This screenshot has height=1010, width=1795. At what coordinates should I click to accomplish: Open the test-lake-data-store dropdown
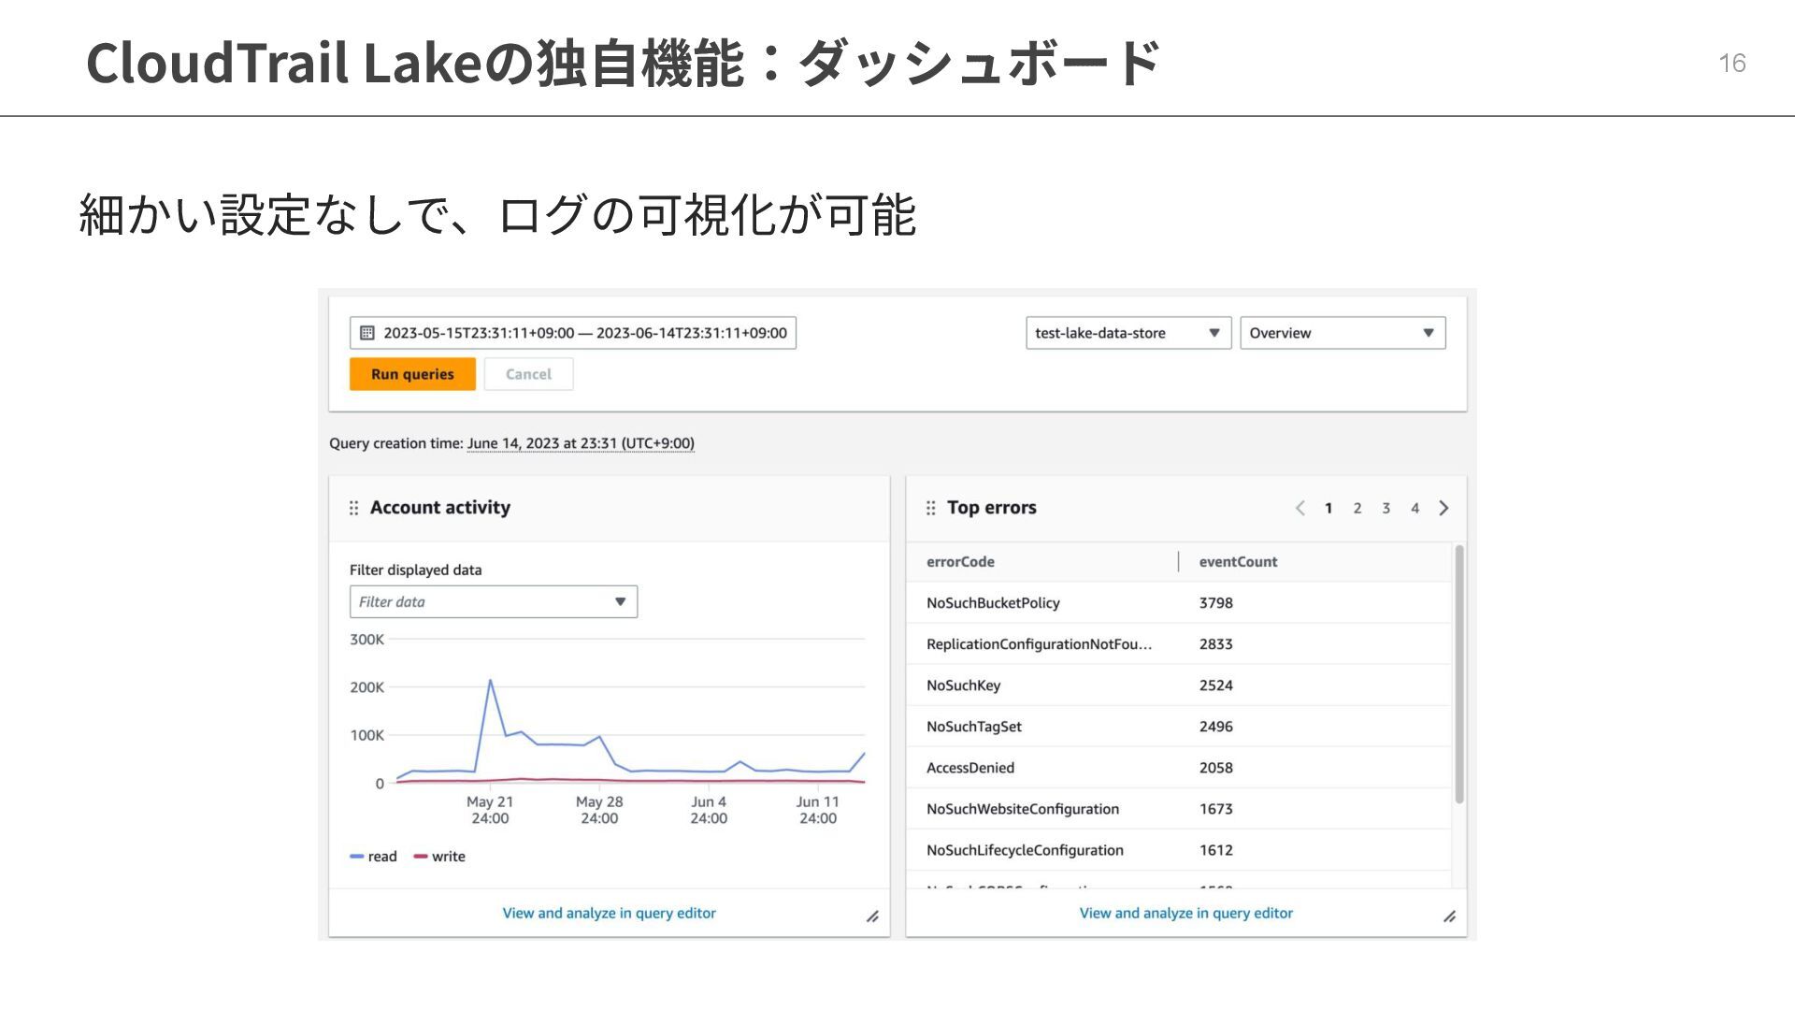pos(1127,333)
